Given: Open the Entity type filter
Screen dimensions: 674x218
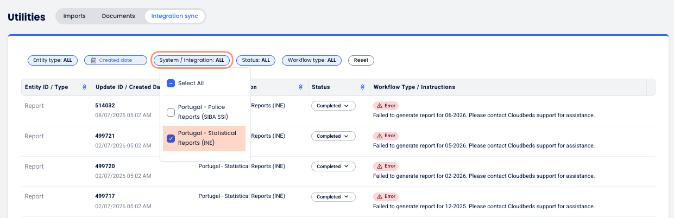Looking at the screenshot, I should click(53, 60).
